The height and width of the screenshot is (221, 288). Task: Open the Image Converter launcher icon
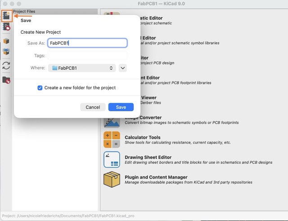pos(112,123)
